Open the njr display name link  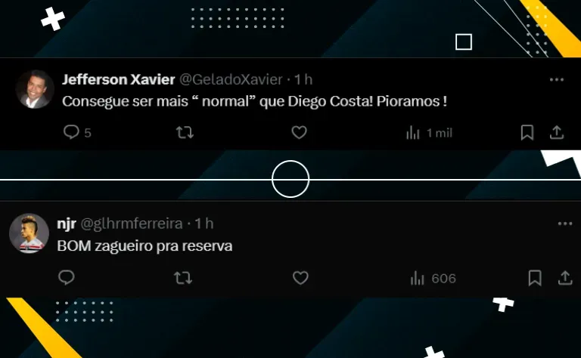(x=67, y=224)
